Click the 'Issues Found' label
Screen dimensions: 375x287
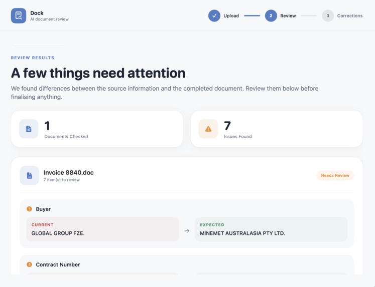[238, 136]
